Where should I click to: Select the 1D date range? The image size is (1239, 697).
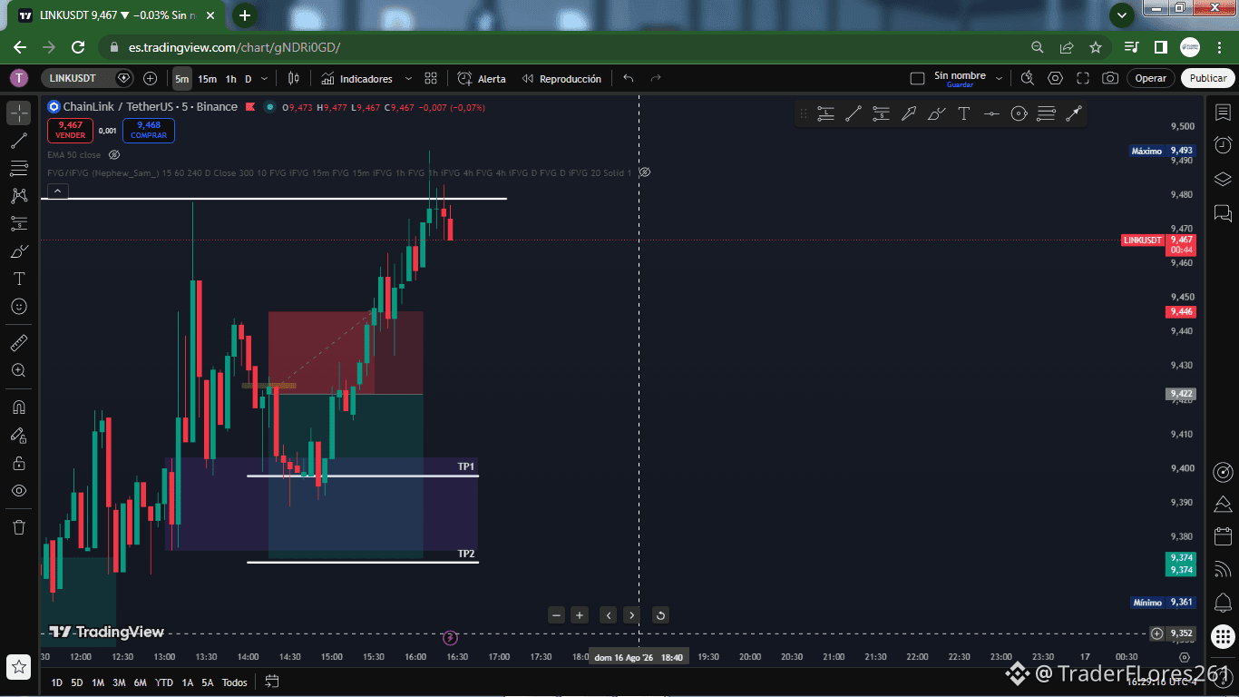coord(56,682)
